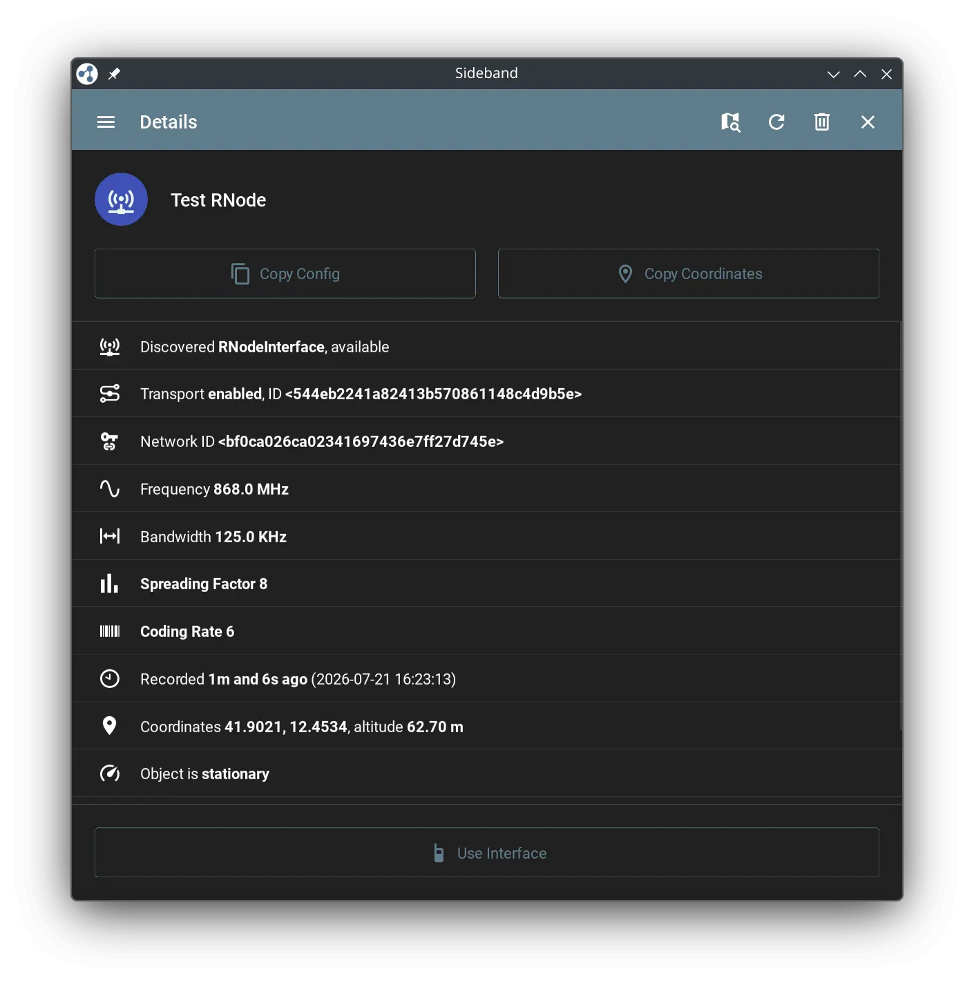
Task: Click the Network ID key icon
Action: (x=109, y=441)
